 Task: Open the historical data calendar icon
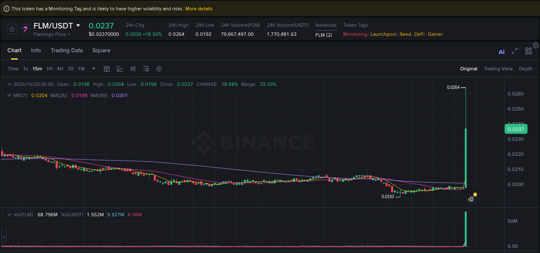[107, 69]
